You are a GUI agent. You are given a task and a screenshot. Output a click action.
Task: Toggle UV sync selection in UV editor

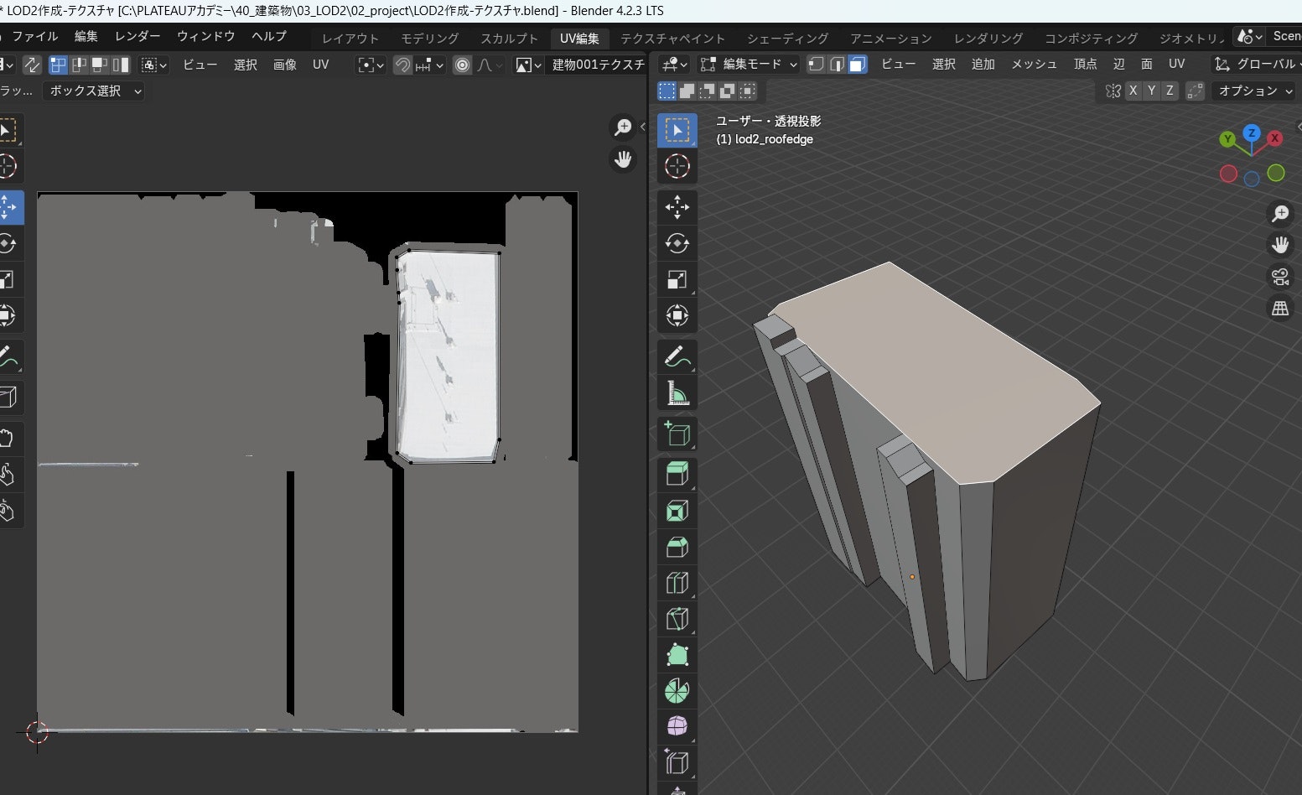click(32, 65)
